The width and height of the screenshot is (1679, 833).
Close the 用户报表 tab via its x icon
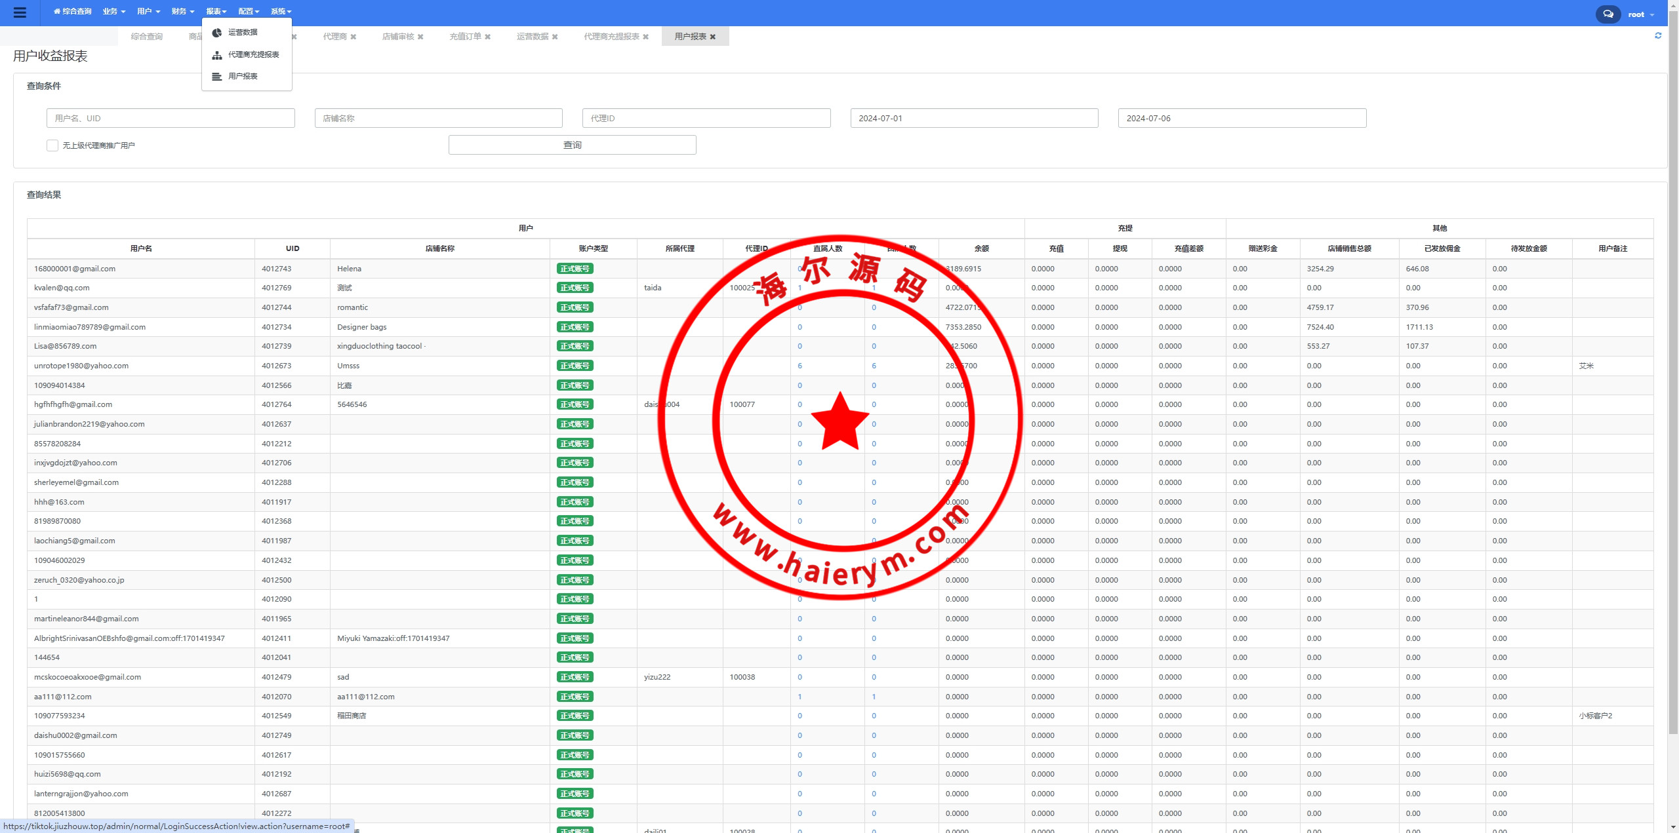pos(713,37)
